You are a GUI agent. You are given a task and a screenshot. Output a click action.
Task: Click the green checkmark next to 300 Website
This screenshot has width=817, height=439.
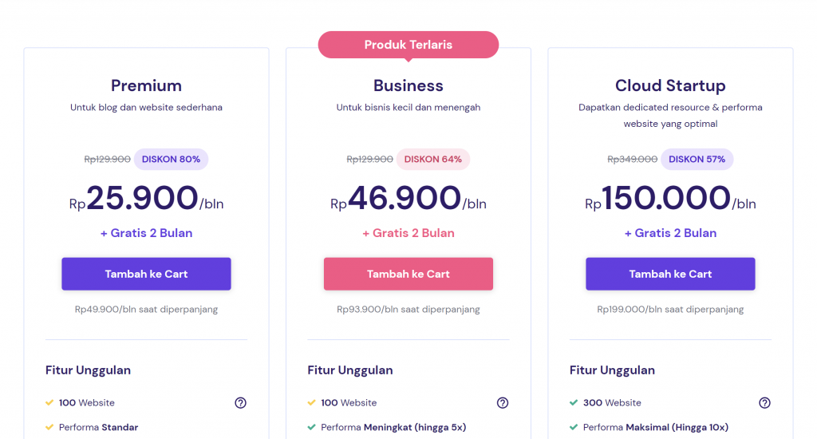pos(574,403)
